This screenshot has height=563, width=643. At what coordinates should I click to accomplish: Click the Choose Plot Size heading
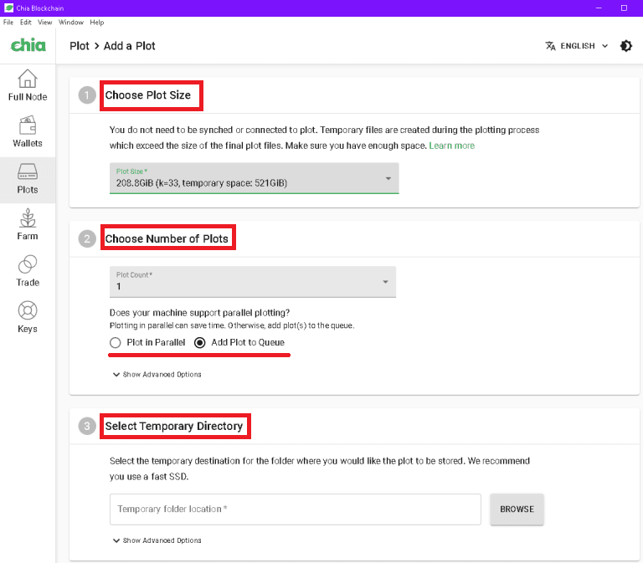(147, 95)
